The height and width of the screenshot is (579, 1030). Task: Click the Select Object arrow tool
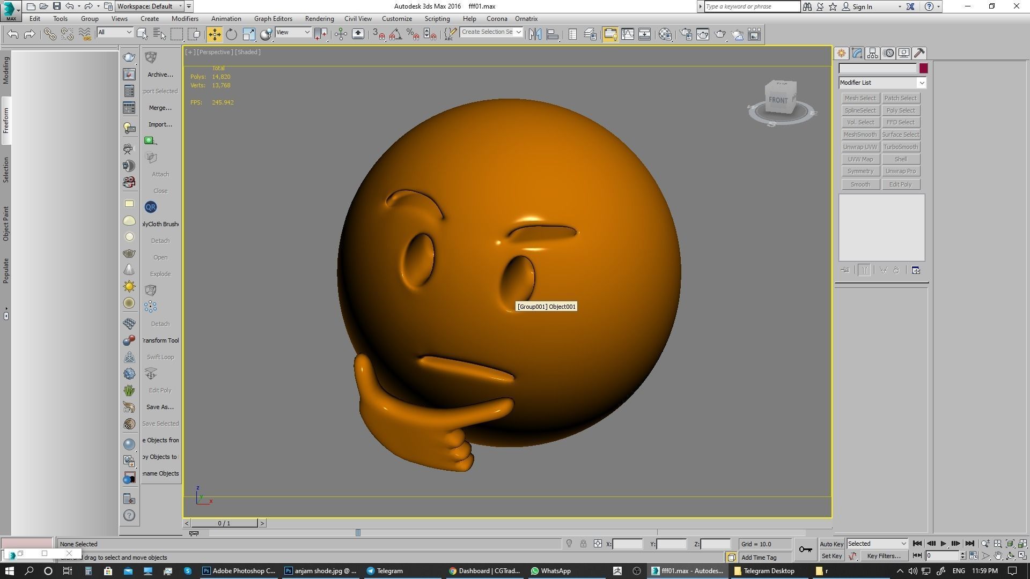142,34
